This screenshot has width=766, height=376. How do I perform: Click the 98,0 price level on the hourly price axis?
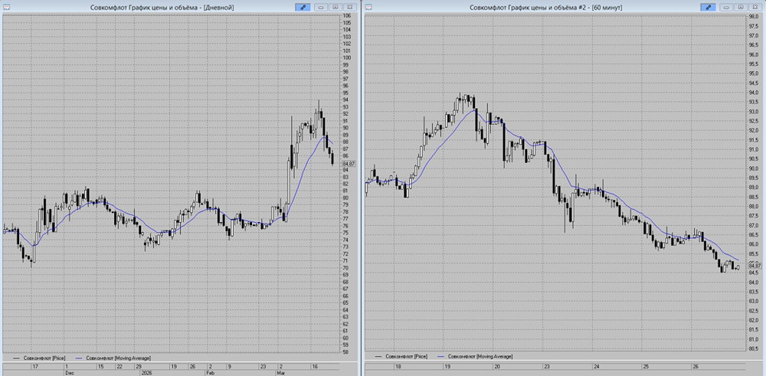point(753,17)
